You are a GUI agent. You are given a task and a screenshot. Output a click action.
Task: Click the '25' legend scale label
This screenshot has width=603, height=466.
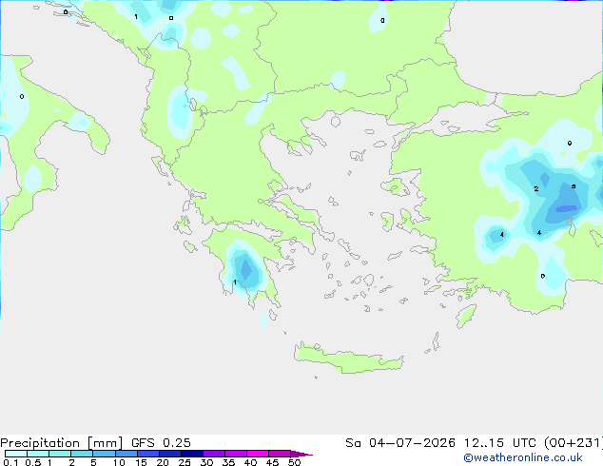pyautogui.click(x=185, y=462)
